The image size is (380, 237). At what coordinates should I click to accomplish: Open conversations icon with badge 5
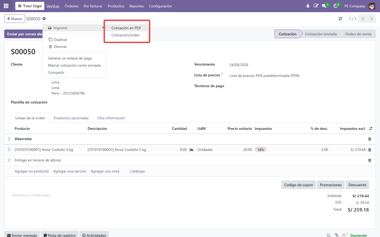click(x=324, y=6)
